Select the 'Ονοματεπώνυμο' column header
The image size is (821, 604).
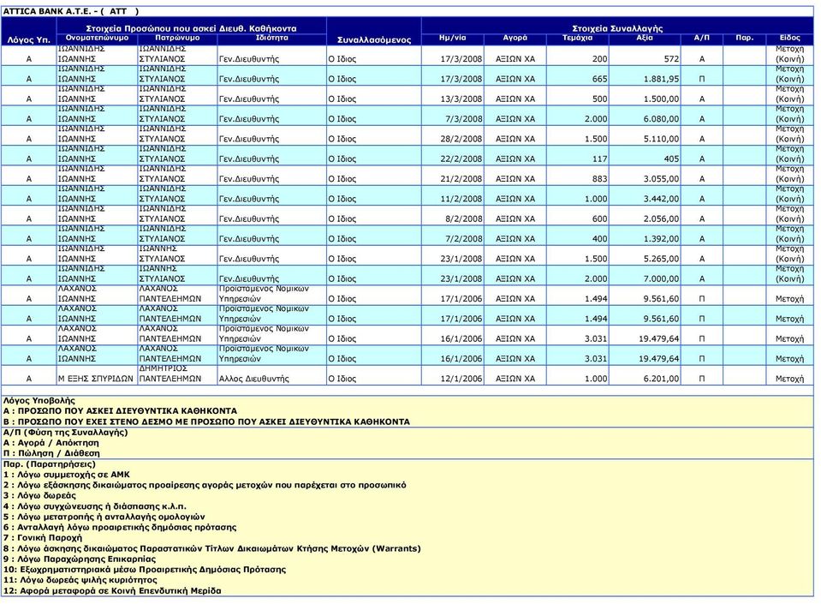click(x=97, y=39)
